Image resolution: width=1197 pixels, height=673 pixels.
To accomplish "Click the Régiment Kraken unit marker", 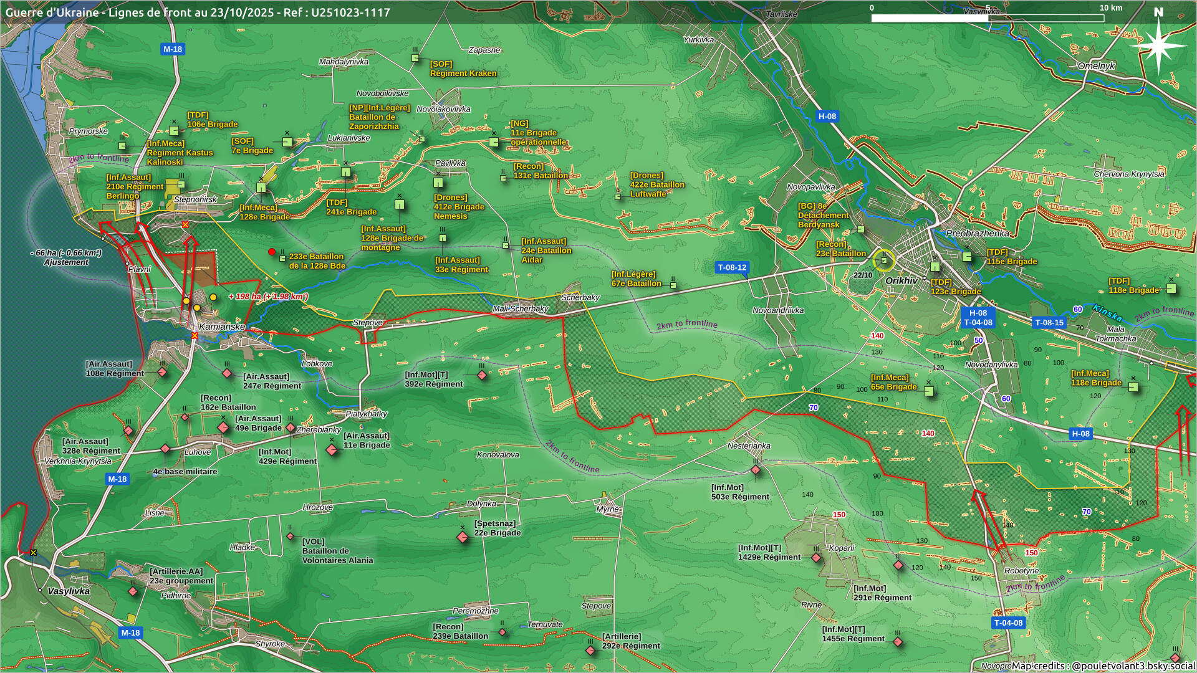I will pyautogui.click(x=415, y=58).
